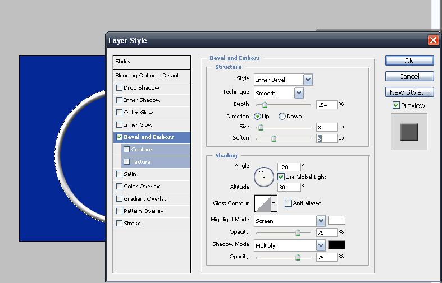Enable the Inner Glow checkbox

click(119, 124)
